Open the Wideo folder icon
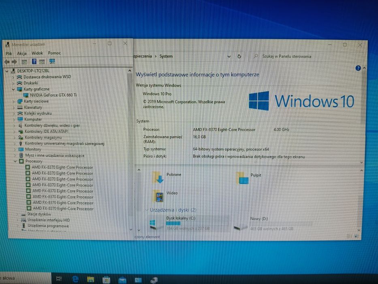378x284 pixels. pyautogui.click(x=158, y=196)
